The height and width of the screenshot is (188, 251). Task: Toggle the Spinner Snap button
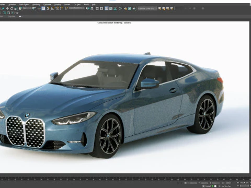coord(61,8)
